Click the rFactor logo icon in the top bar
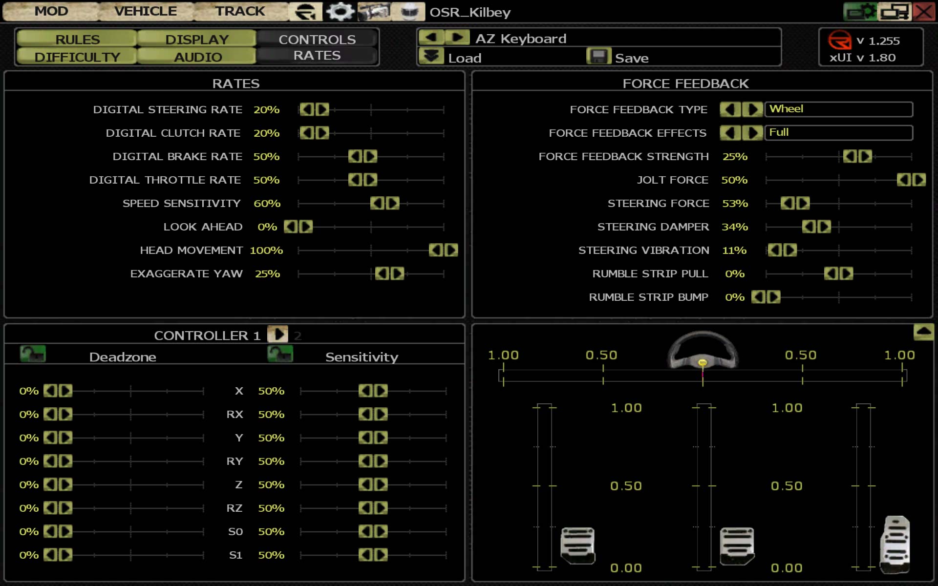This screenshot has height=586, width=938. [306, 11]
